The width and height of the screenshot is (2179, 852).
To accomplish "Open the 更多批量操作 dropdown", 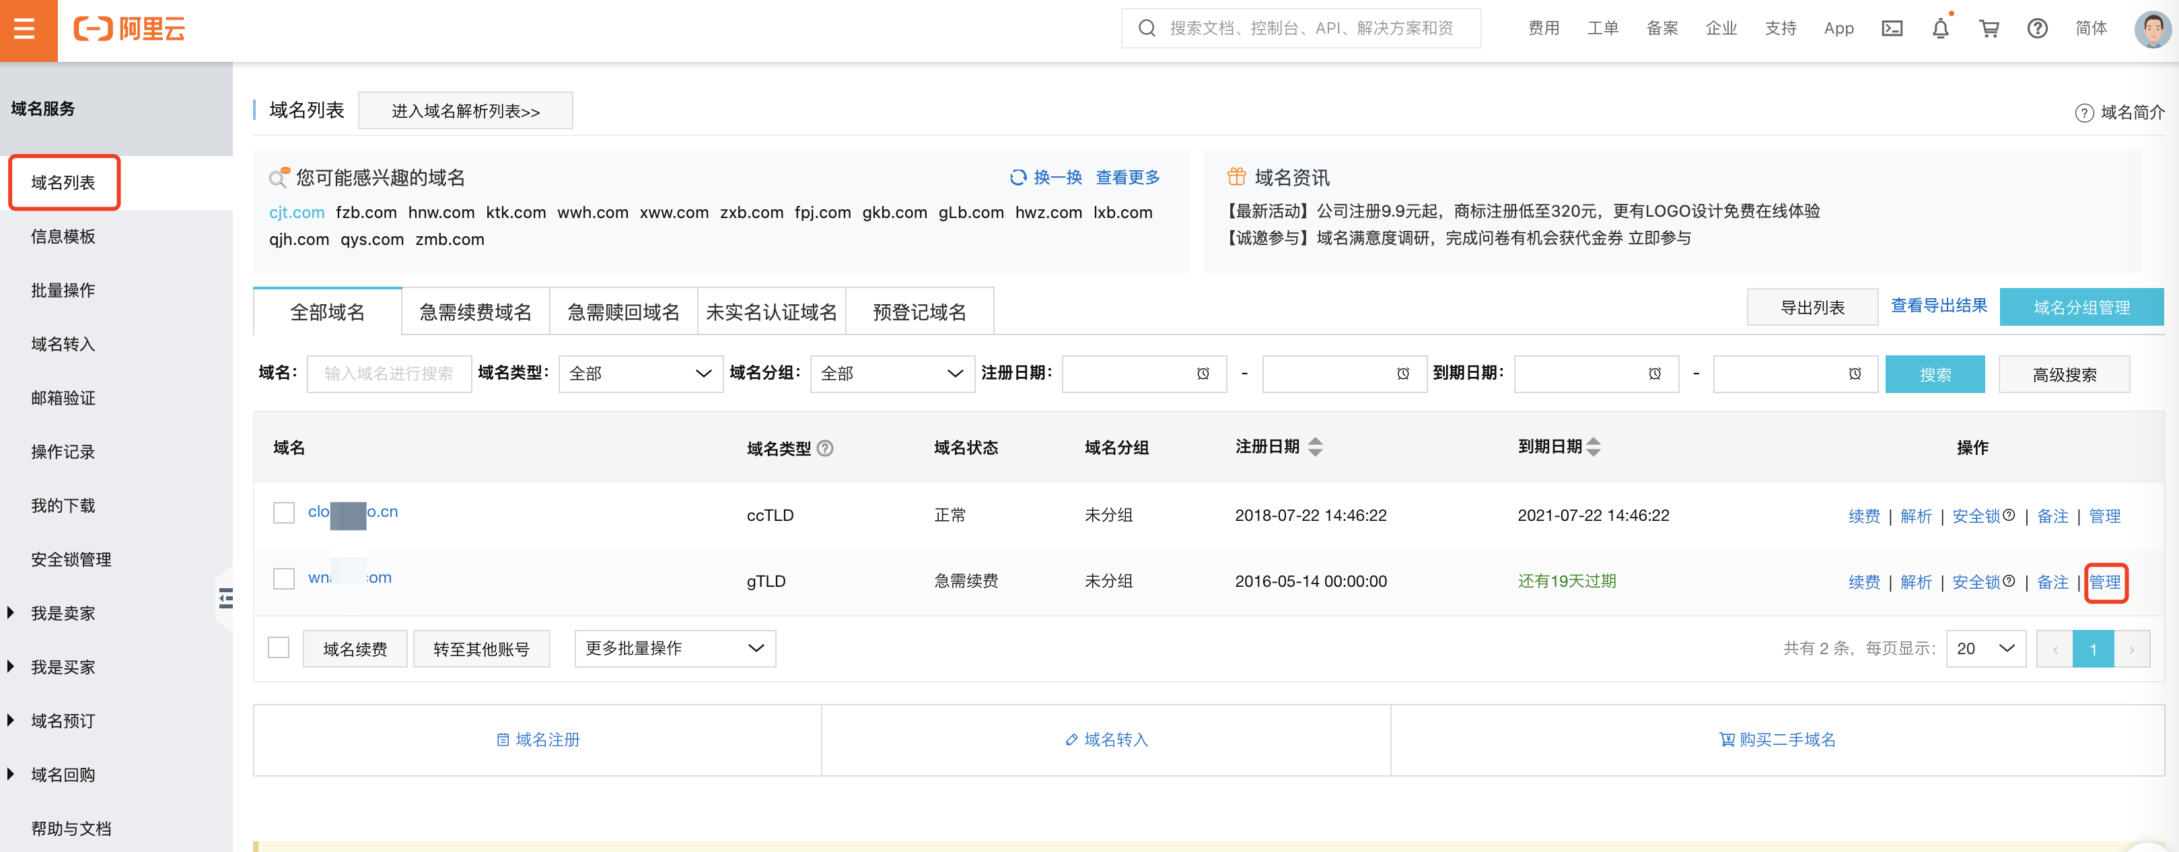I will click(674, 648).
